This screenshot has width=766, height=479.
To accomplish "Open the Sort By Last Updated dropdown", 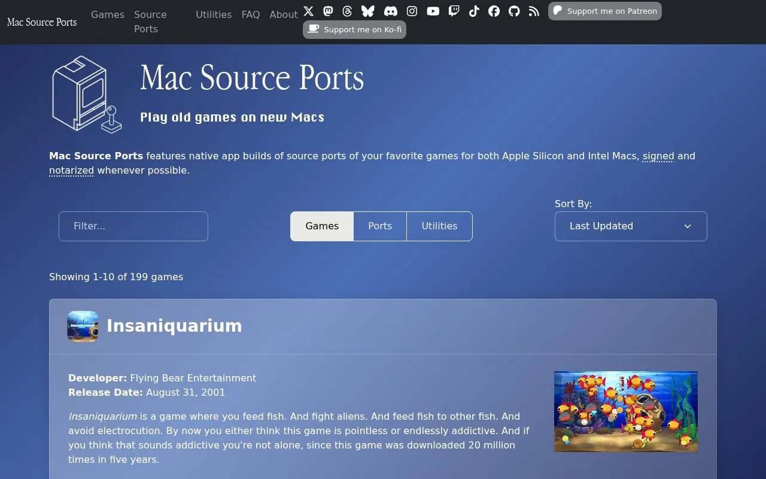I will pos(631,226).
